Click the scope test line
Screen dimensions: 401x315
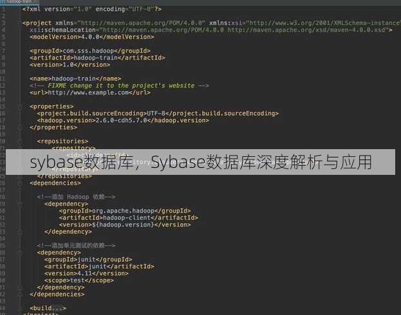[x=79, y=280]
